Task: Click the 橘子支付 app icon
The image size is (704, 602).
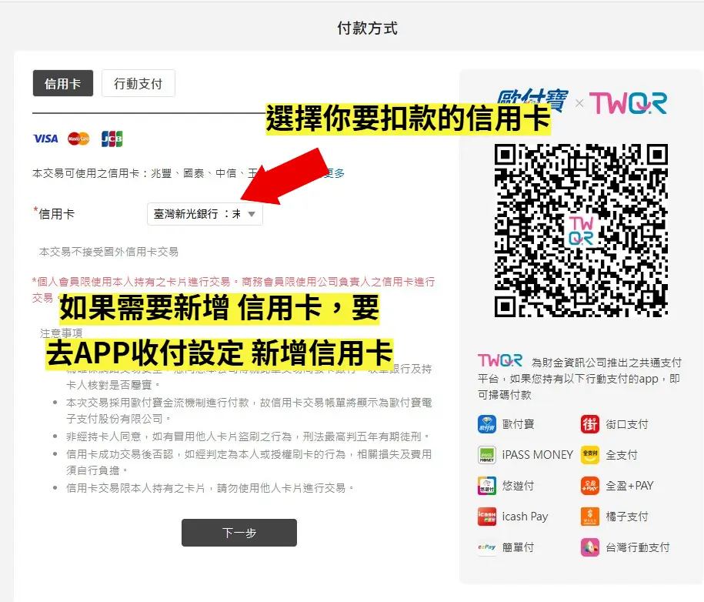Action: pyautogui.click(x=590, y=517)
